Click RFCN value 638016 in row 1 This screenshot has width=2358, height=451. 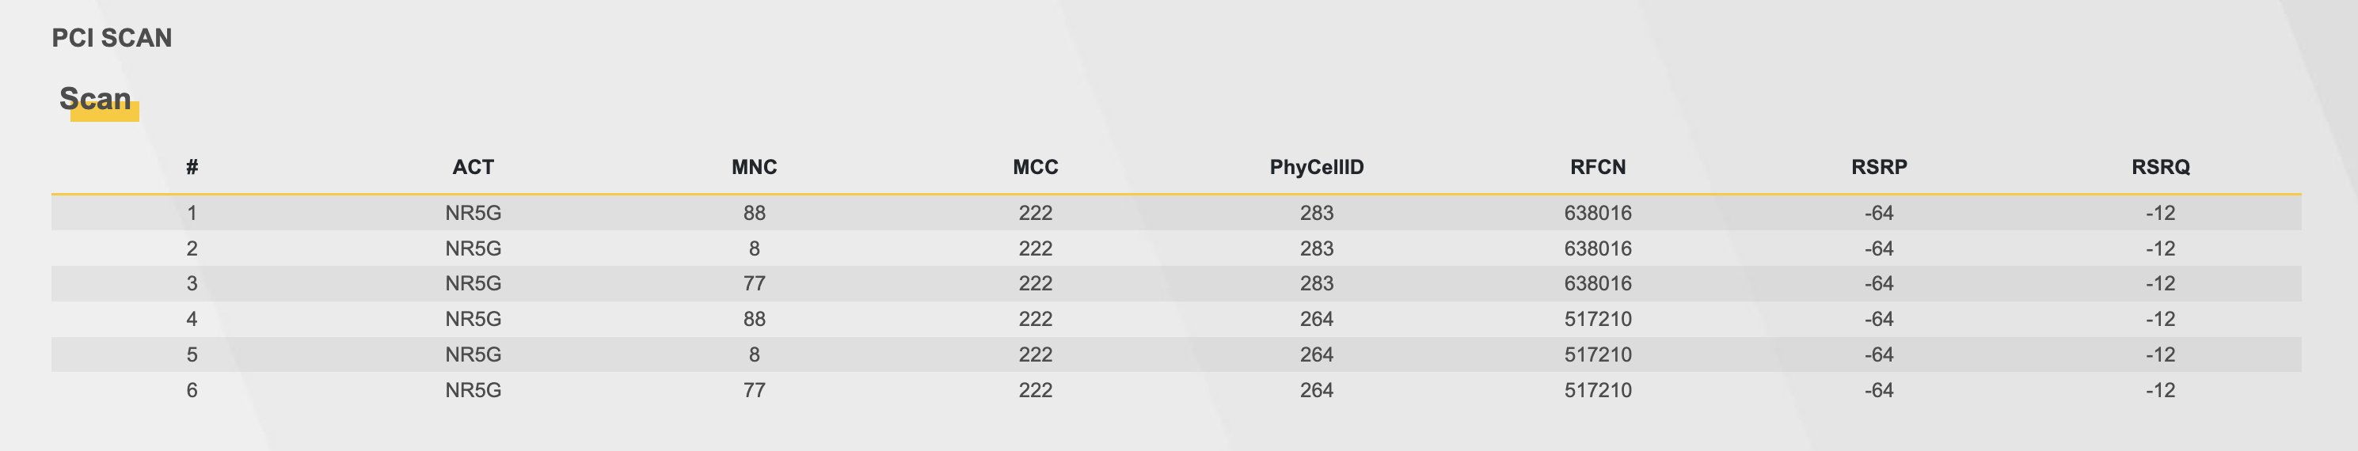coord(1598,213)
